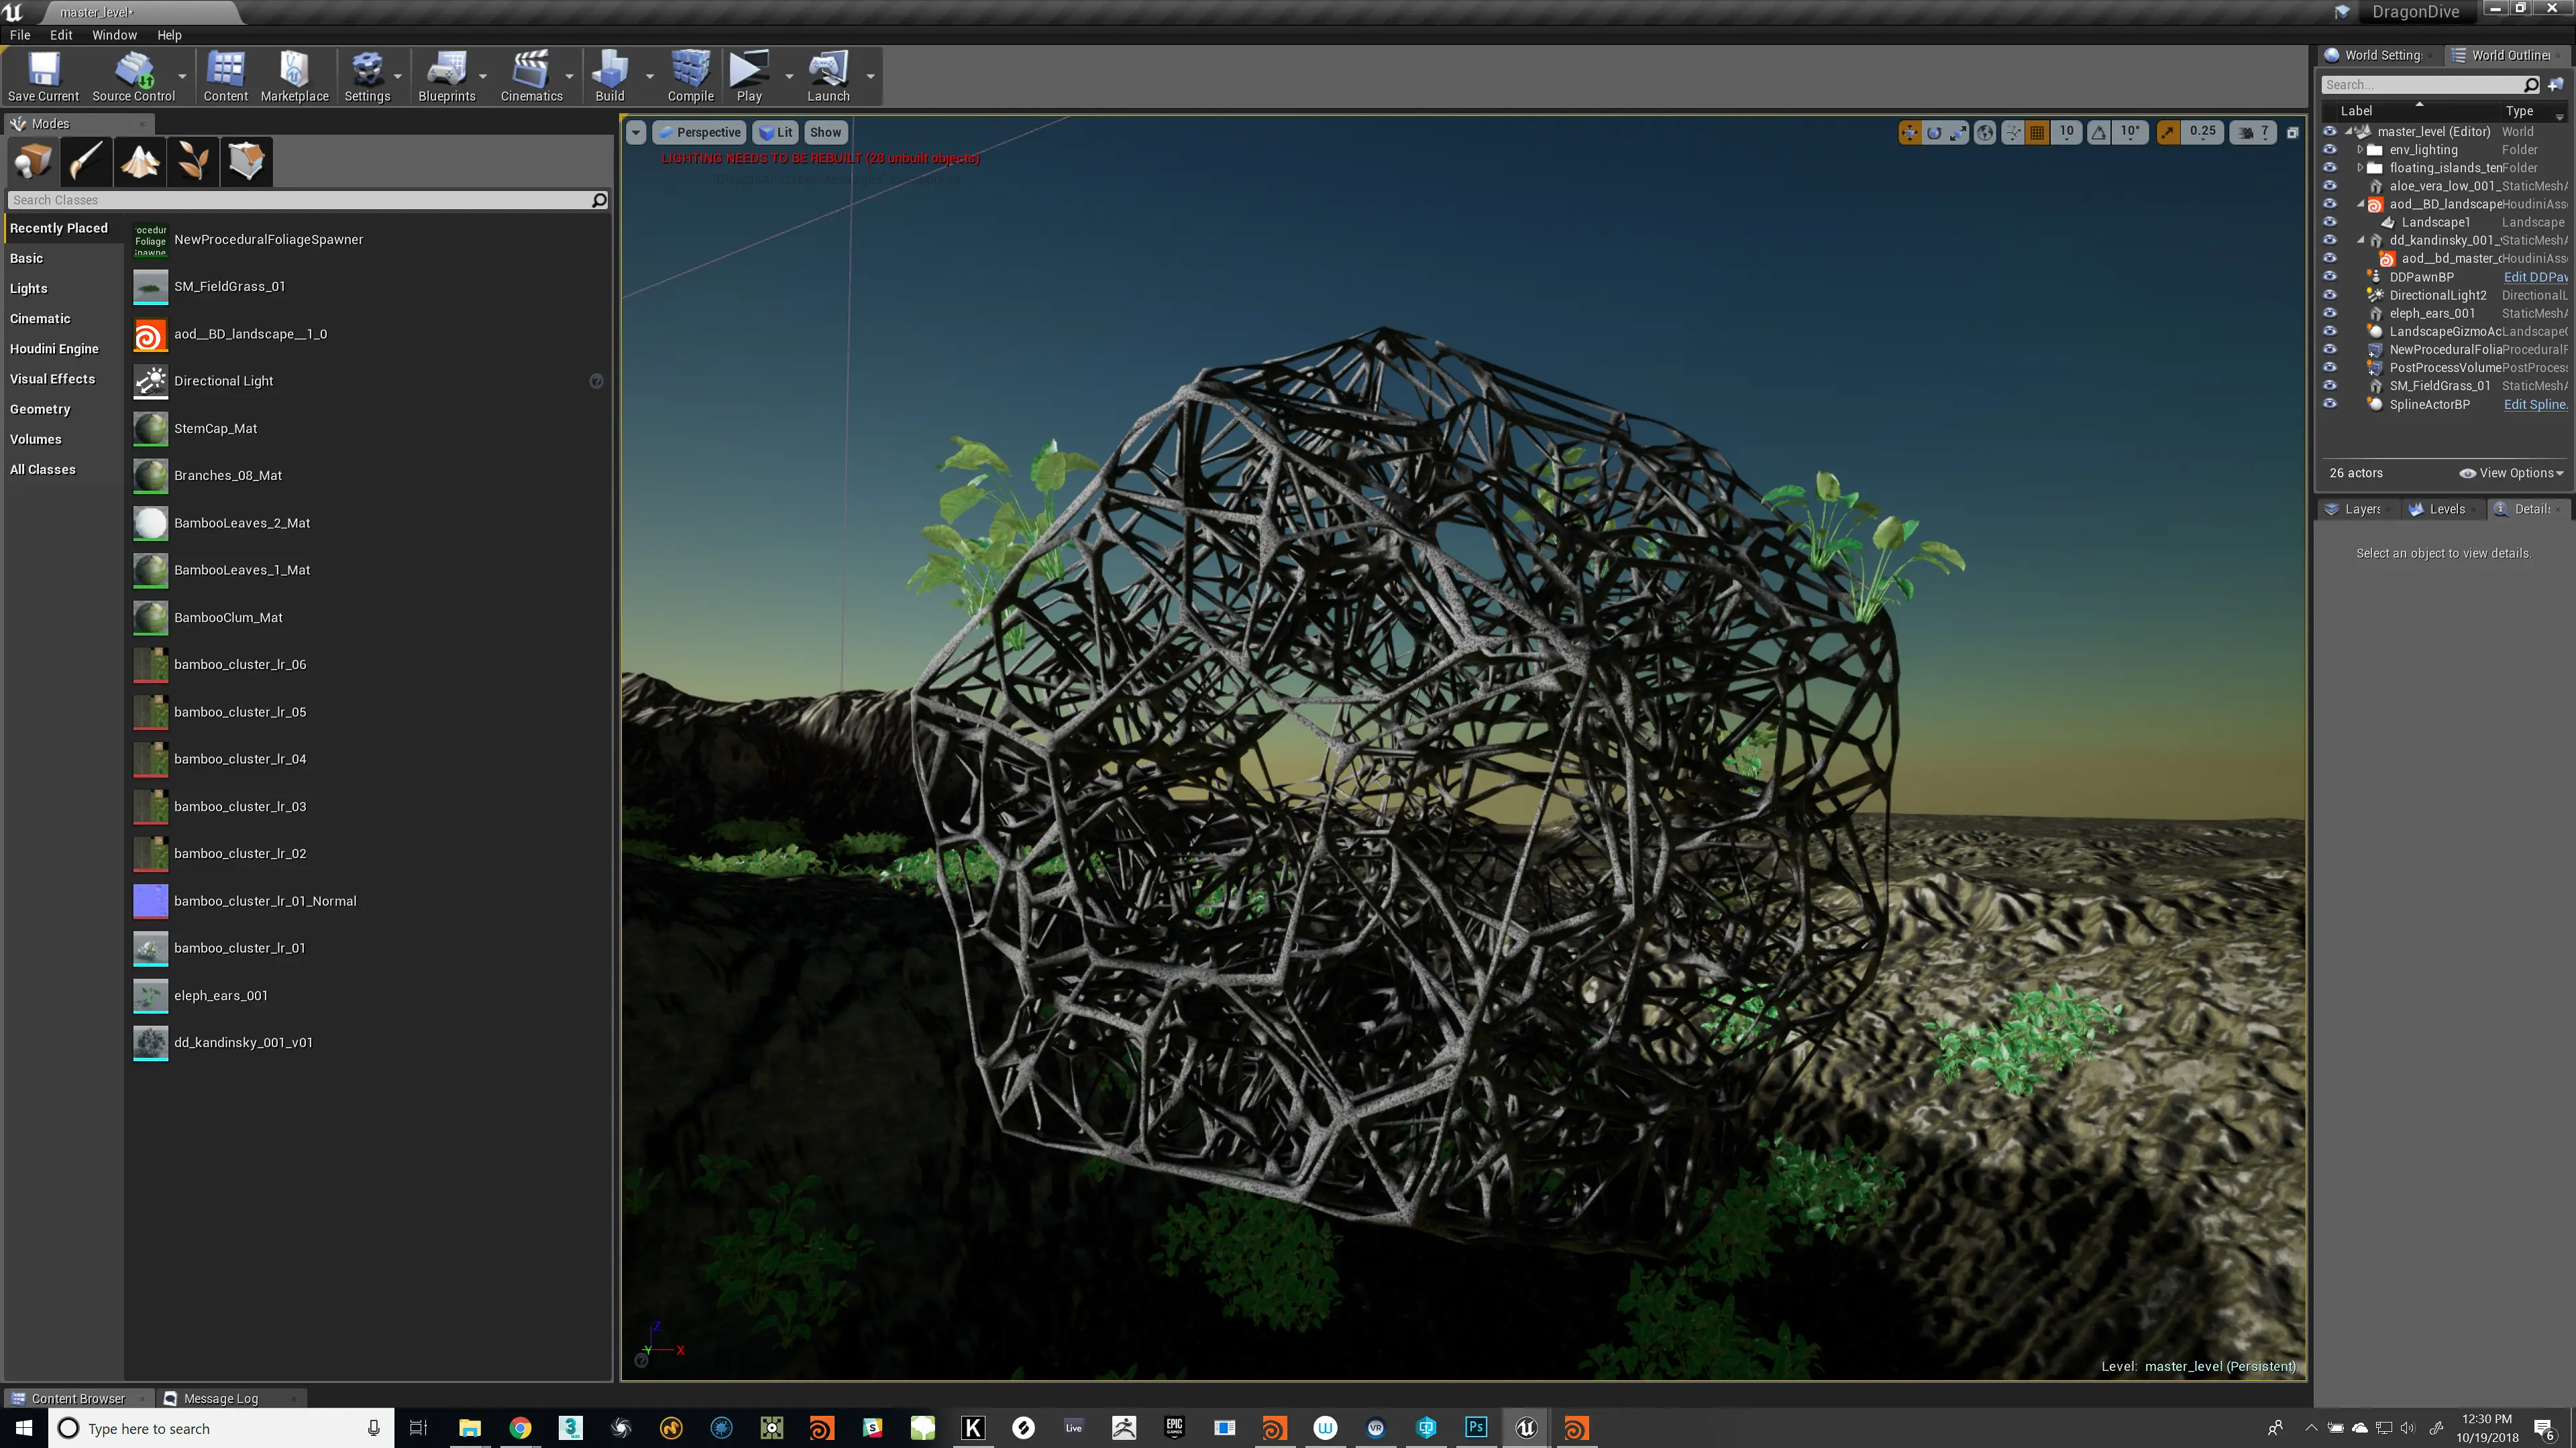Viewport: 2576px width, 1448px height.
Task: Click the Launch toolbar icon
Action: pos(828,77)
